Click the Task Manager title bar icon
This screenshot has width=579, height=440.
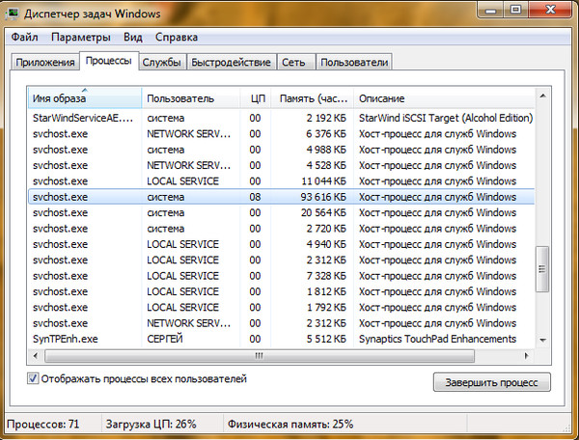coord(13,14)
